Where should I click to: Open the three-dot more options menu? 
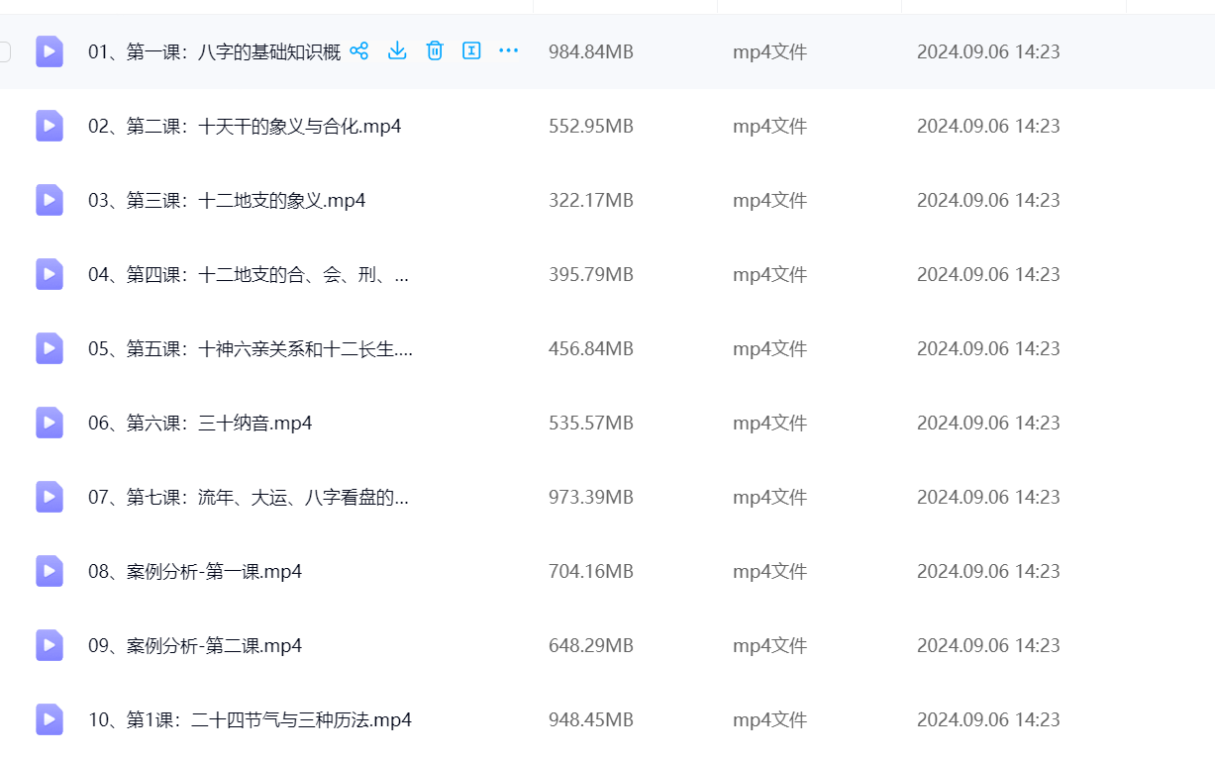509,50
